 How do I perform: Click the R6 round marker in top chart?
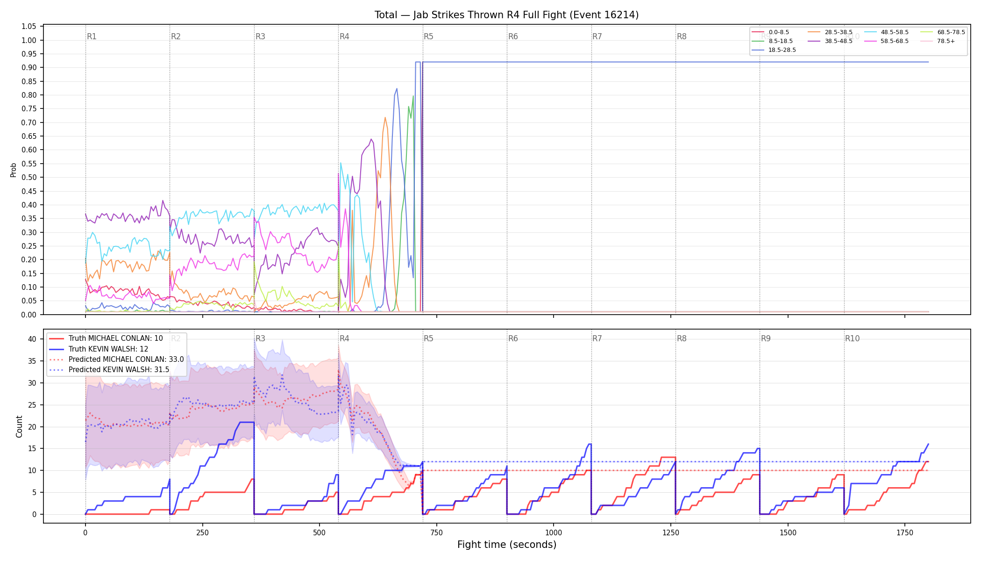tap(513, 36)
